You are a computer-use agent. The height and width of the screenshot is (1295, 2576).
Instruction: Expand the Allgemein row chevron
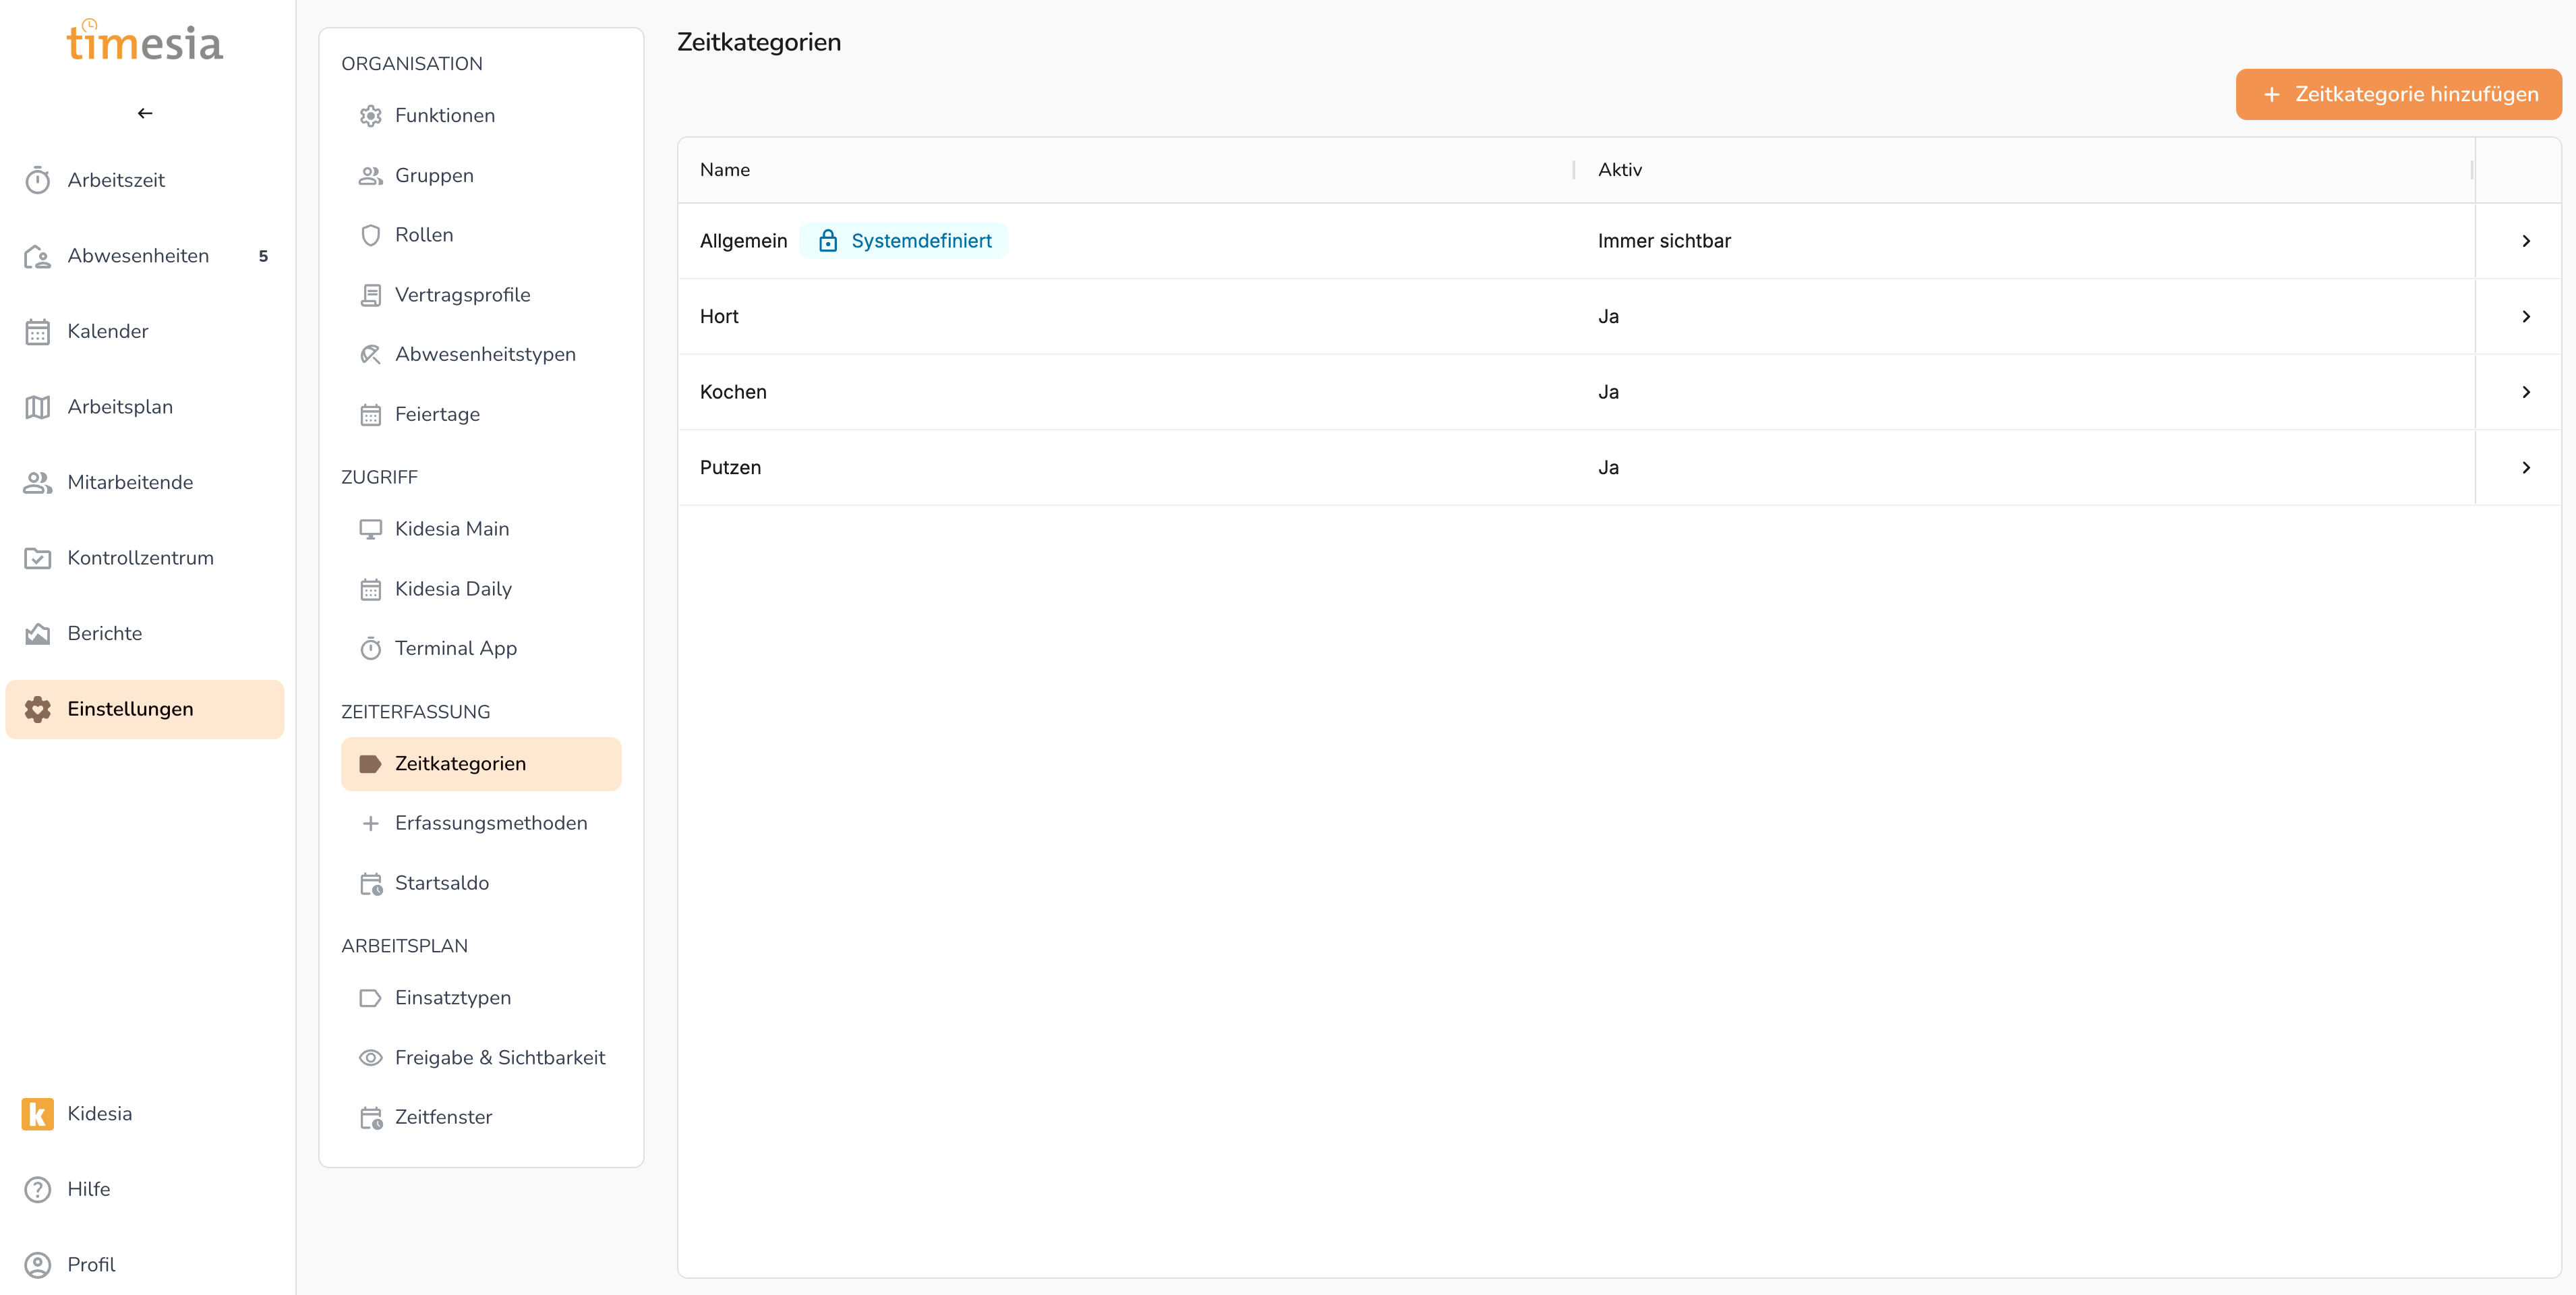(x=2526, y=241)
